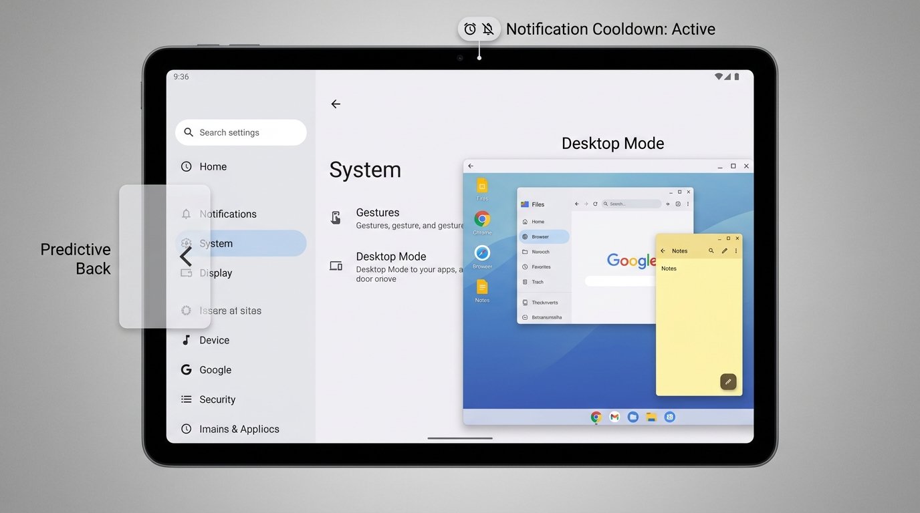Open the Desktop Mode setting row
The width and height of the screenshot is (920, 513).
click(x=396, y=266)
